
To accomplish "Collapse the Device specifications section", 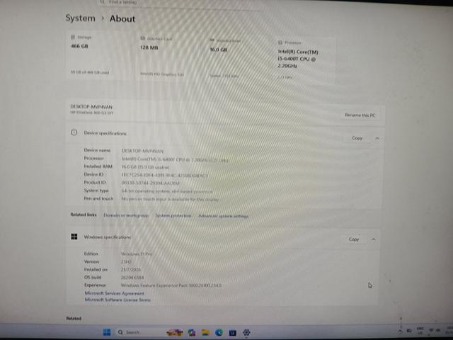I will [377, 138].
